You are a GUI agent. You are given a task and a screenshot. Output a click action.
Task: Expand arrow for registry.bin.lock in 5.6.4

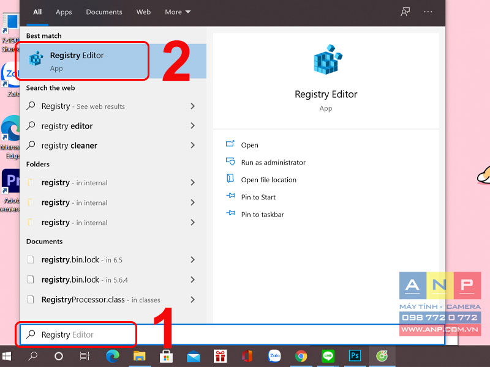192,280
